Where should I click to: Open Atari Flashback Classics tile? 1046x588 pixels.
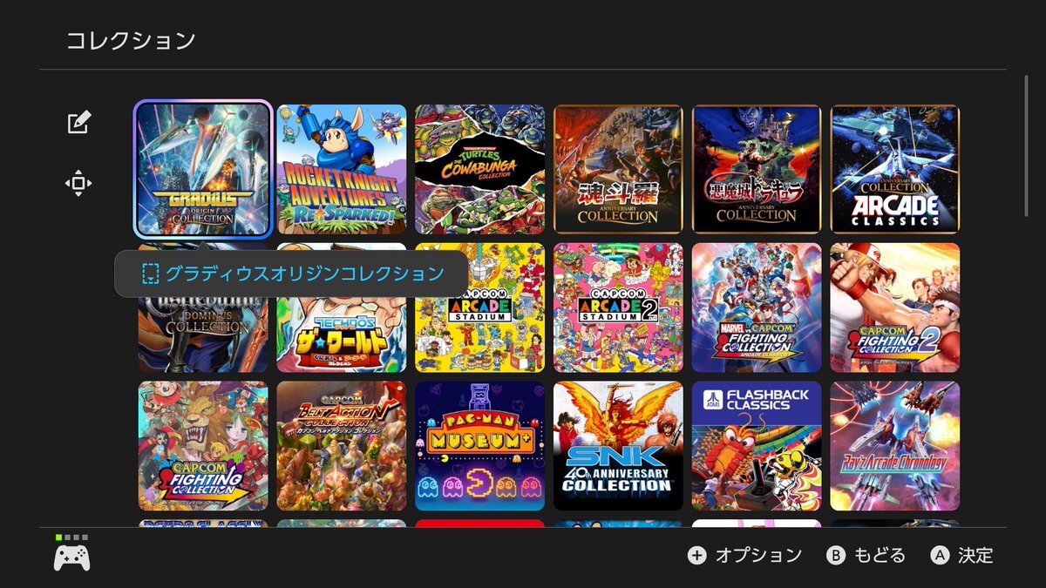(757, 446)
